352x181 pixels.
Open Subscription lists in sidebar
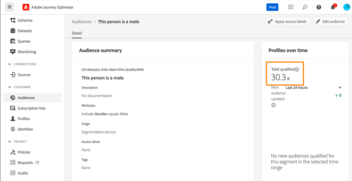click(32, 108)
